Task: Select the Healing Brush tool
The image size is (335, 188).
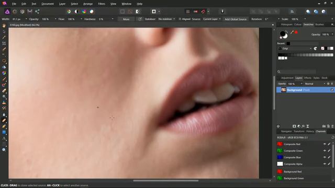Action: click(4, 121)
